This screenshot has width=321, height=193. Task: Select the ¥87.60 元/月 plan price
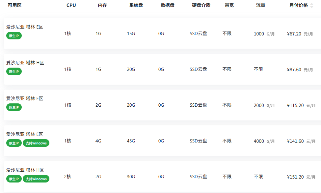300,70
